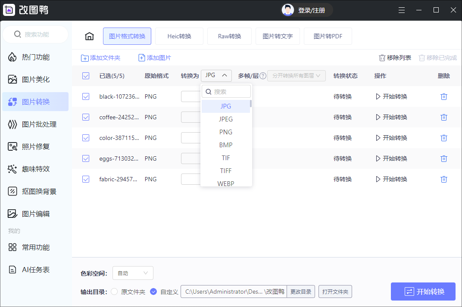
Task: Open the 色彩空间 dropdown
Action: (133, 273)
